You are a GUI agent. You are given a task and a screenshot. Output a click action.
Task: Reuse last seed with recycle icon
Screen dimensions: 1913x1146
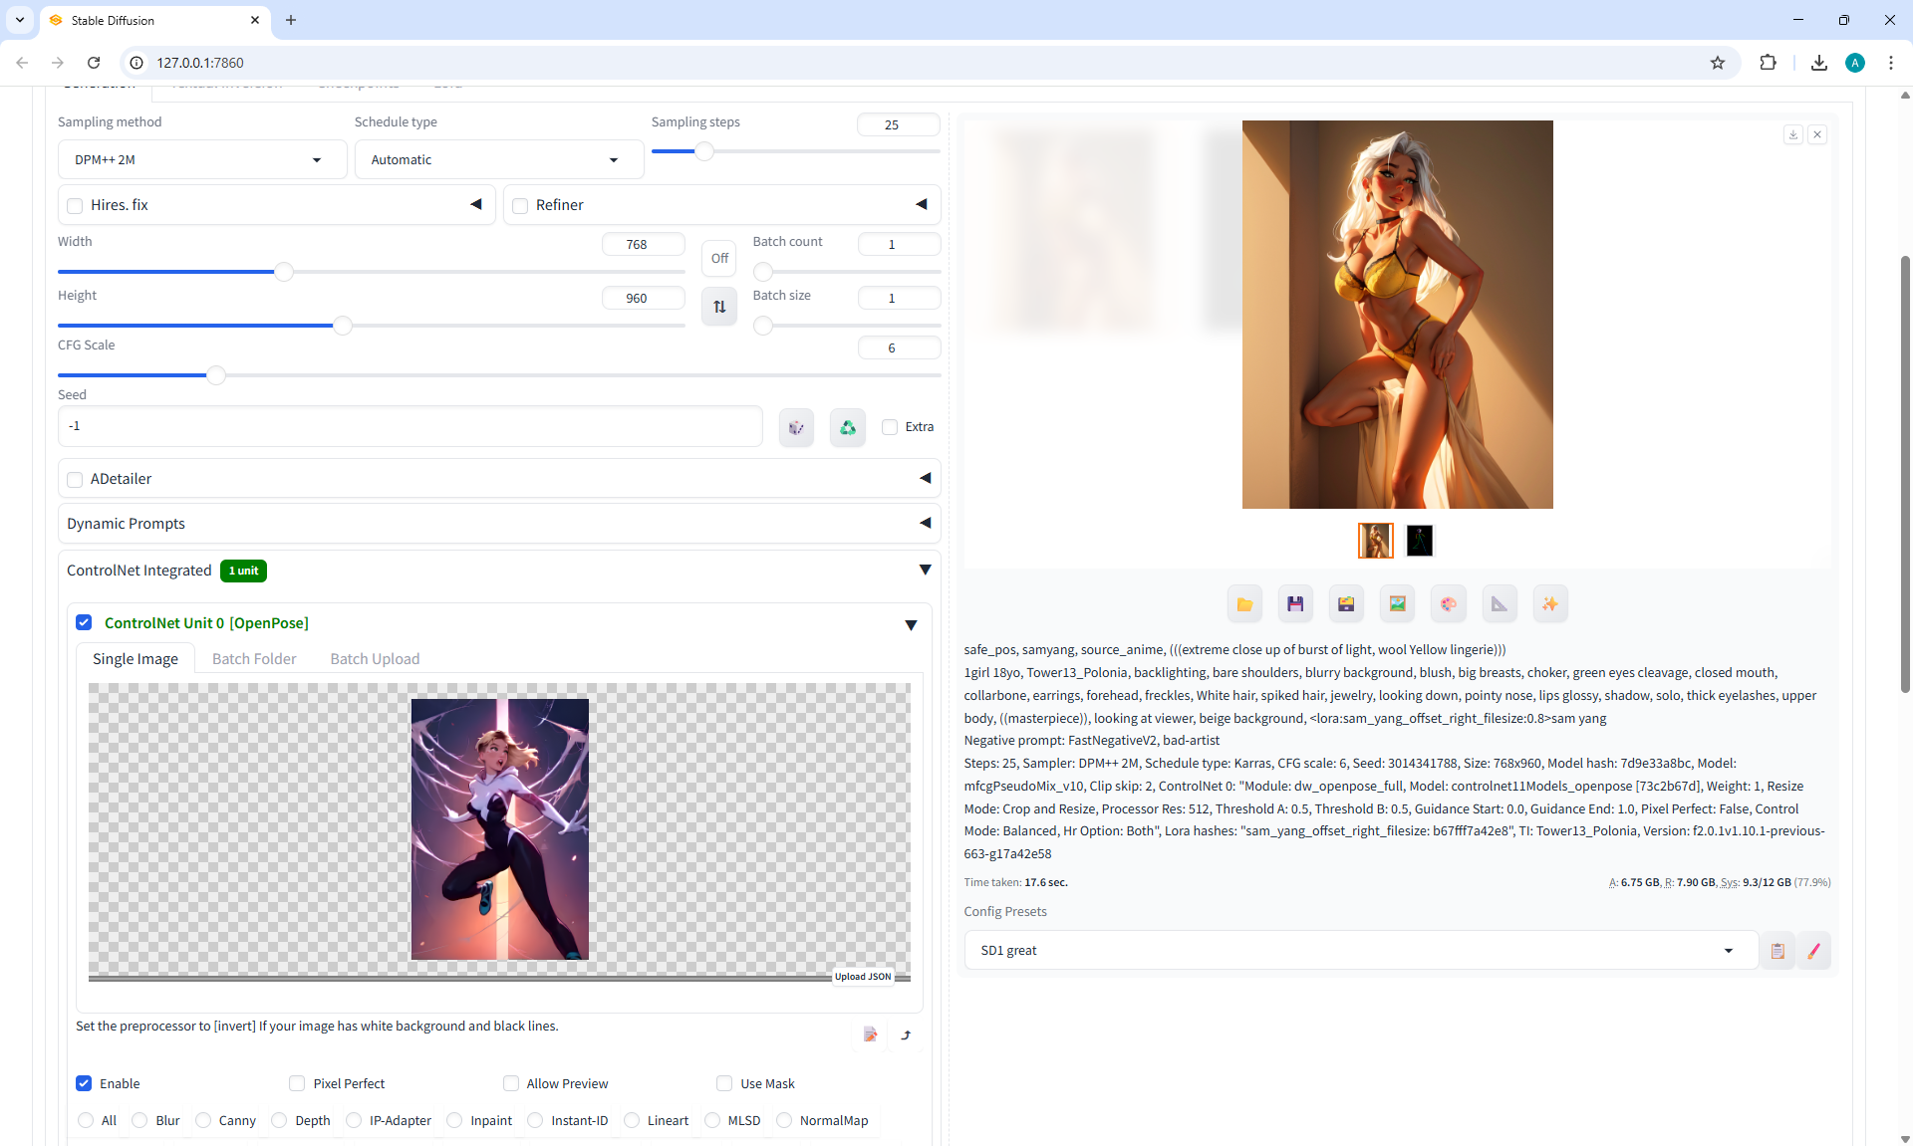coord(847,427)
